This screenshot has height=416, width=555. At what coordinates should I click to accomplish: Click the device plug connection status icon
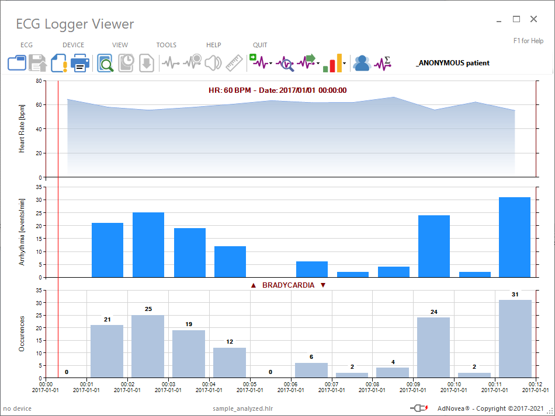tap(419, 408)
